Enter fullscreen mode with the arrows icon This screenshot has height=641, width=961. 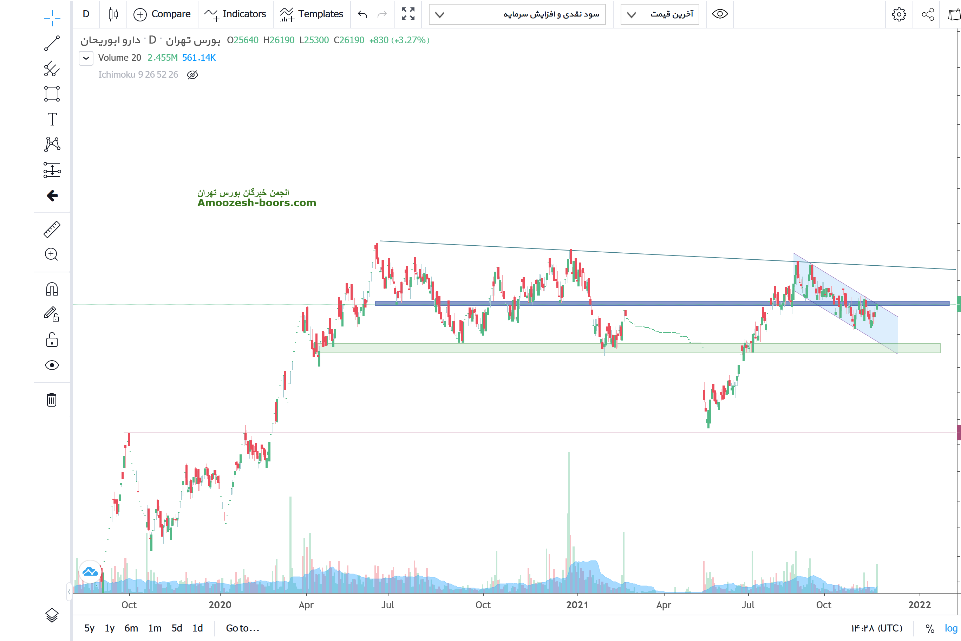coord(408,14)
